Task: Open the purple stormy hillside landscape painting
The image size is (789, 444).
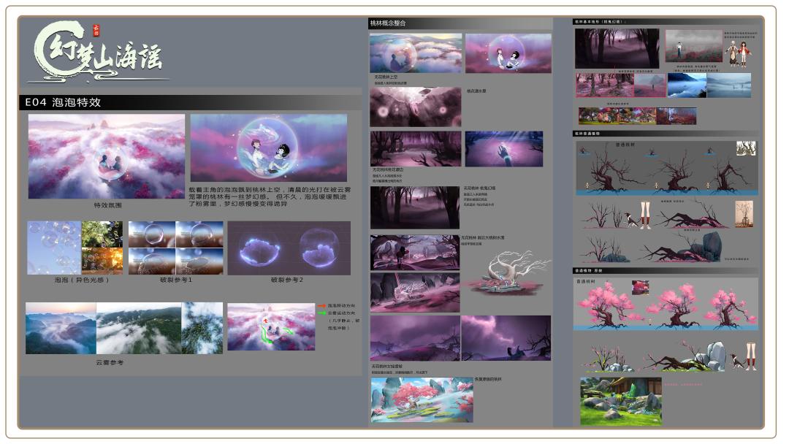Action: tap(415, 338)
